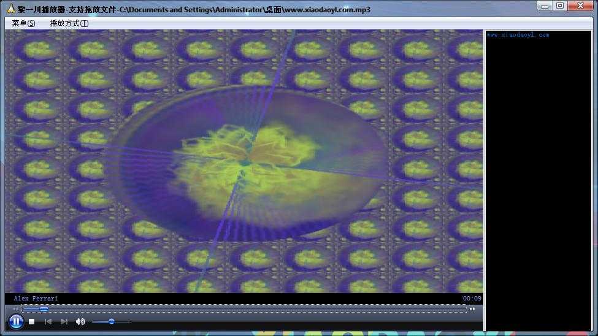
Task: Open the 播放方式(T) menu
Action: tap(69, 23)
